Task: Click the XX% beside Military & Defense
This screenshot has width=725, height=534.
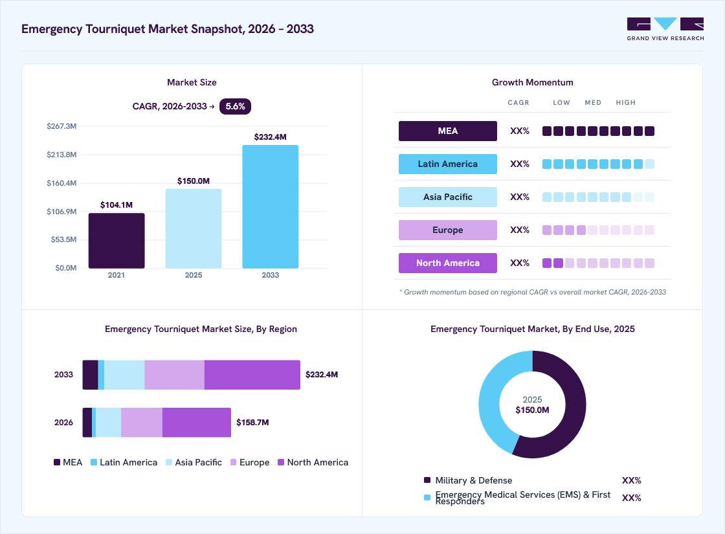Action: click(x=632, y=480)
